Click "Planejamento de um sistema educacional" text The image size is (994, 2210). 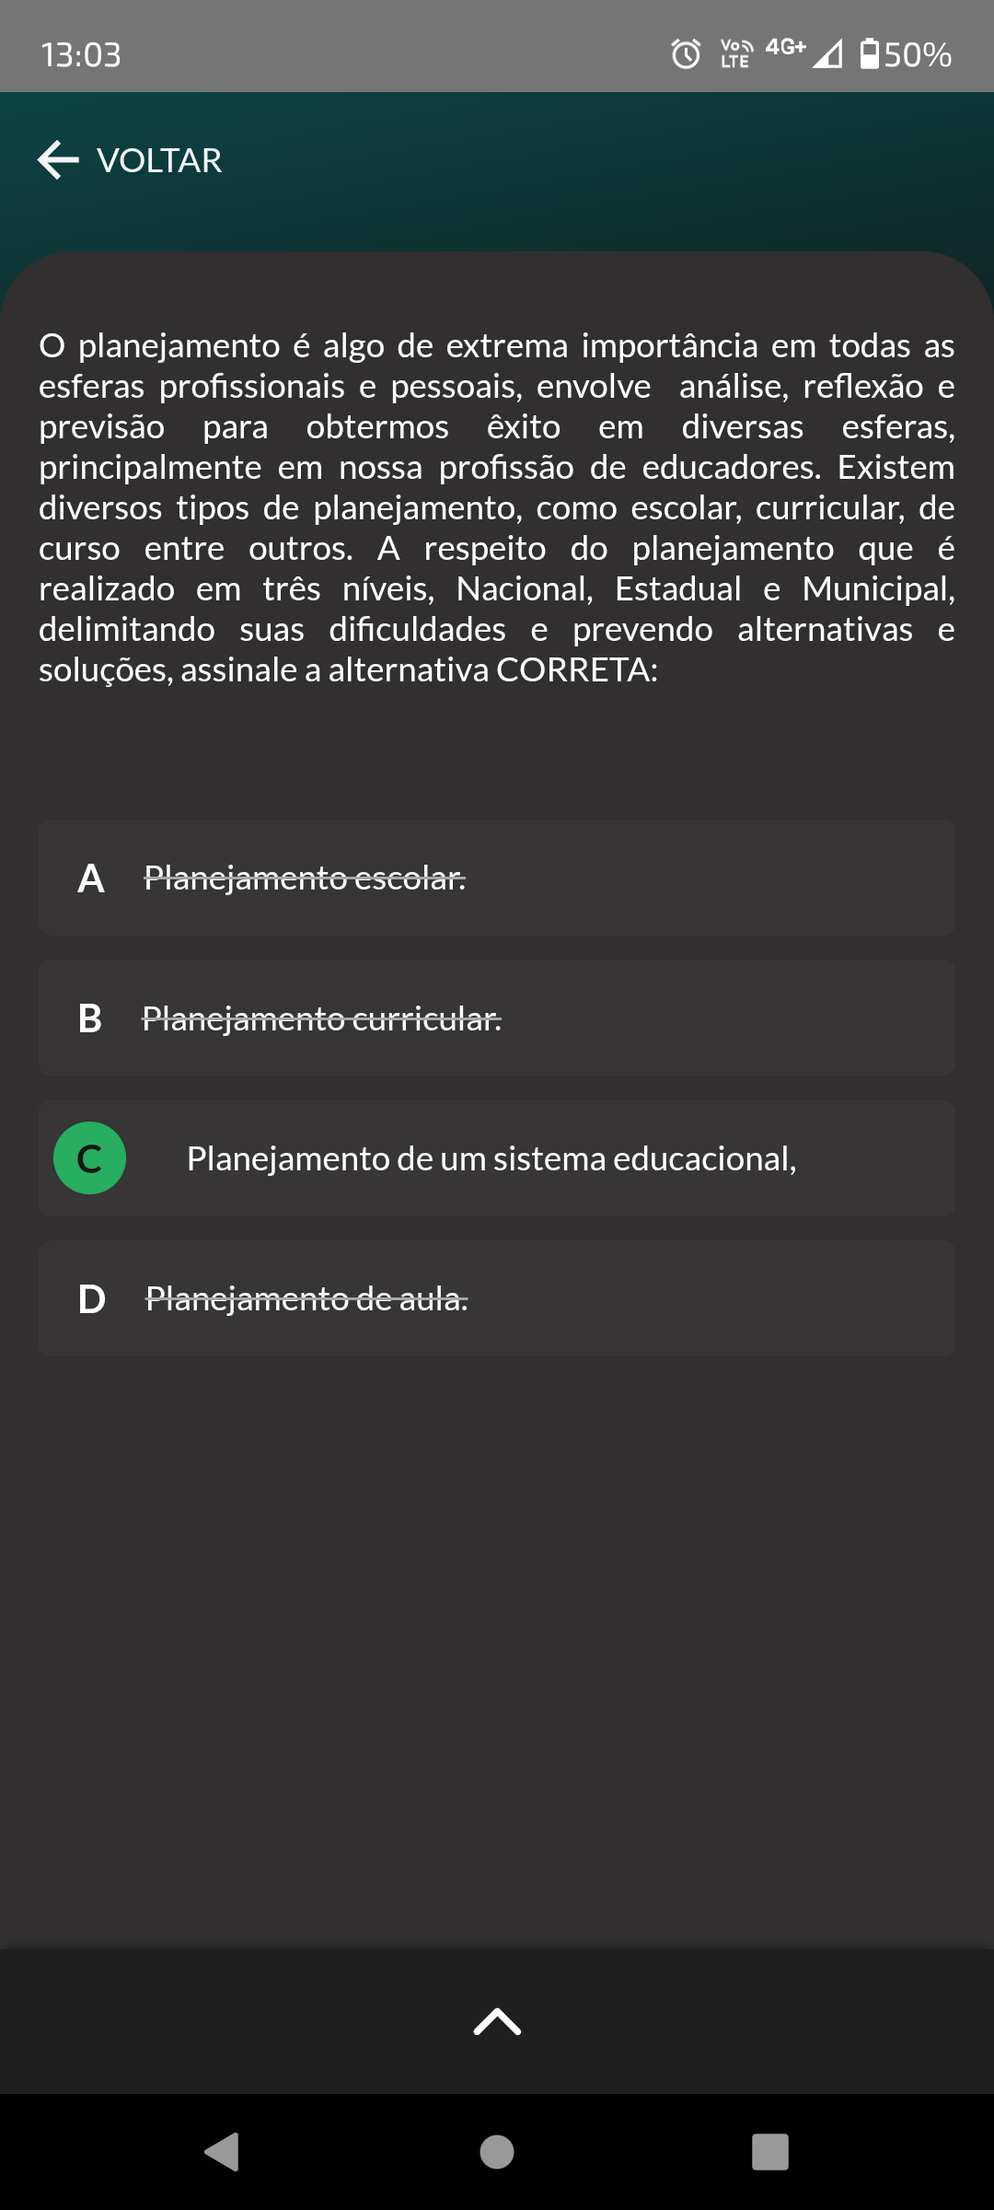click(491, 1159)
